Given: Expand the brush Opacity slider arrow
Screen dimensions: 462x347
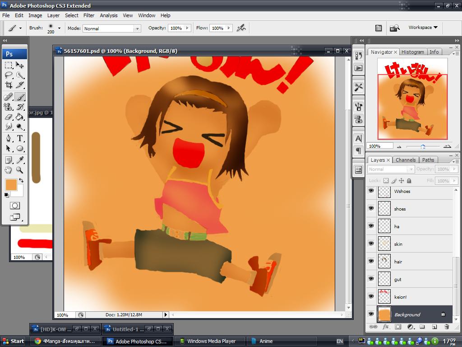Looking at the screenshot, I should (x=187, y=28).
